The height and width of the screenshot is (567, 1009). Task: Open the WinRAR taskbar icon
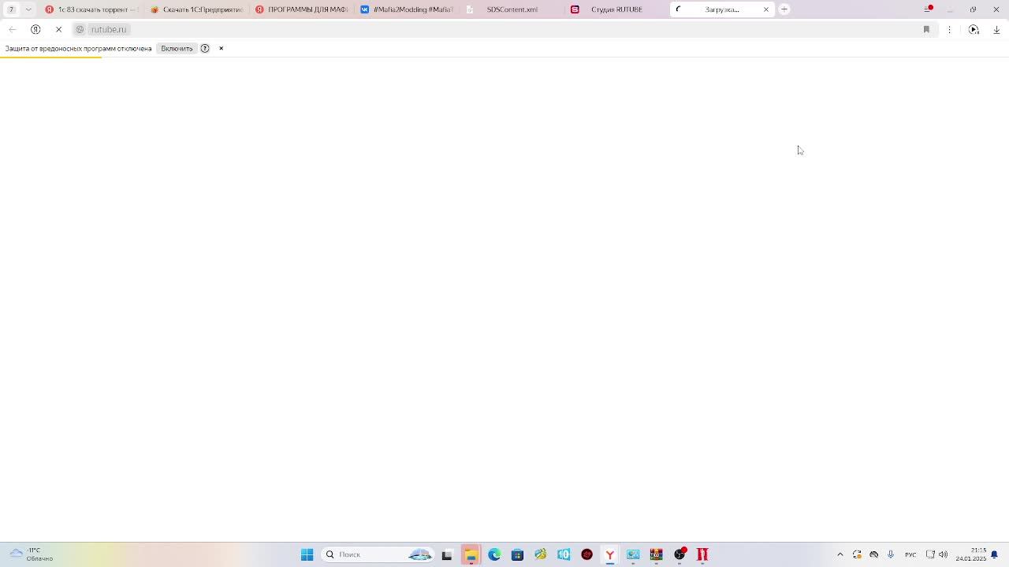(x=656, y=554)
